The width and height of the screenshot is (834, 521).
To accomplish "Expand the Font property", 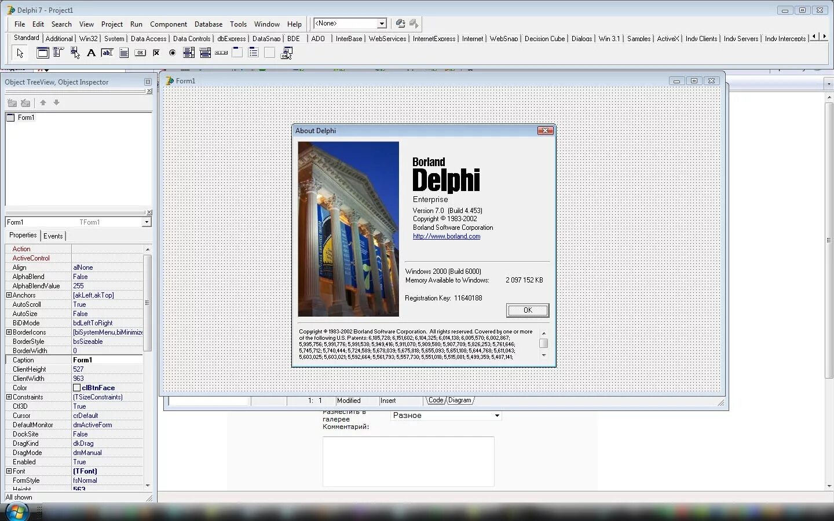I will pos(9,471).
